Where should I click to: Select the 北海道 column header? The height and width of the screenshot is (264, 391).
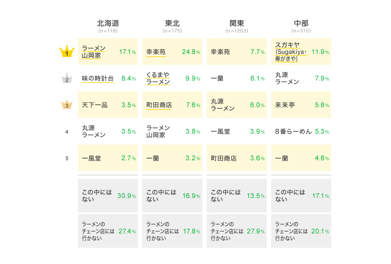click(108, 23)
